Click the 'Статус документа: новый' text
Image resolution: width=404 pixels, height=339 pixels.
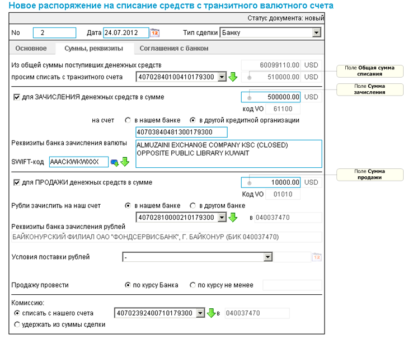click(x=285, y=18)
